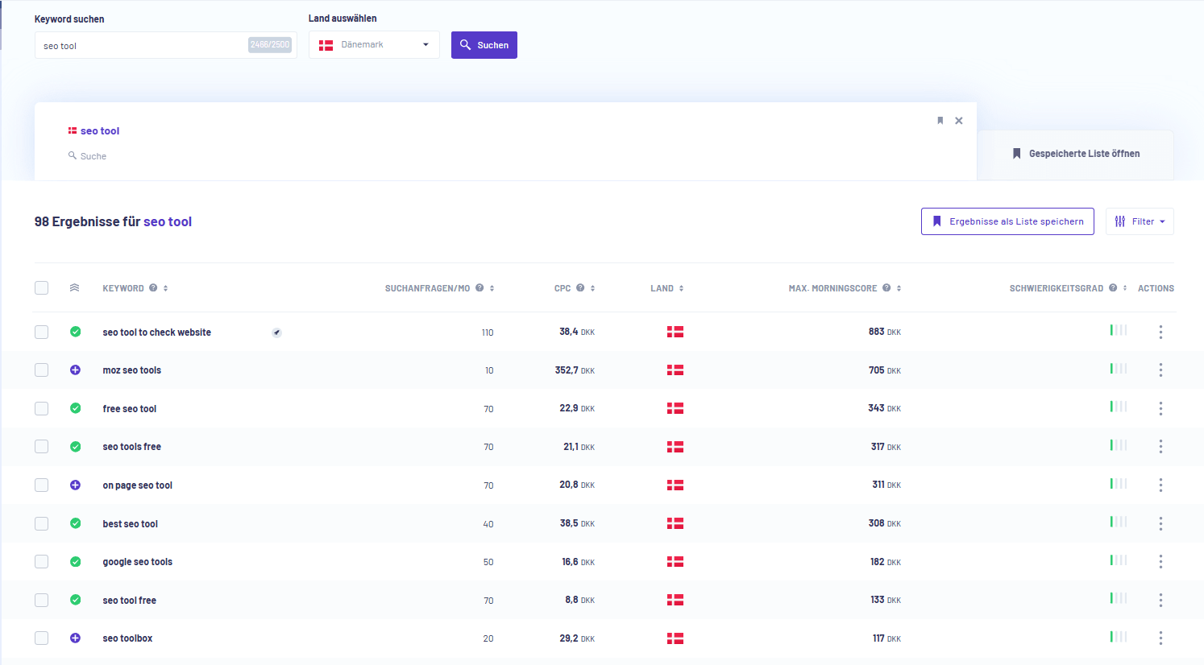Open Gespeicherte Liste öffnen

coord(1076,154)
